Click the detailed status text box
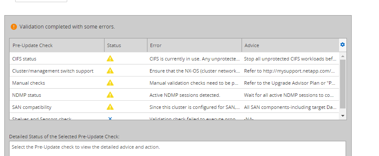379x156 pixels. (177, 149)
